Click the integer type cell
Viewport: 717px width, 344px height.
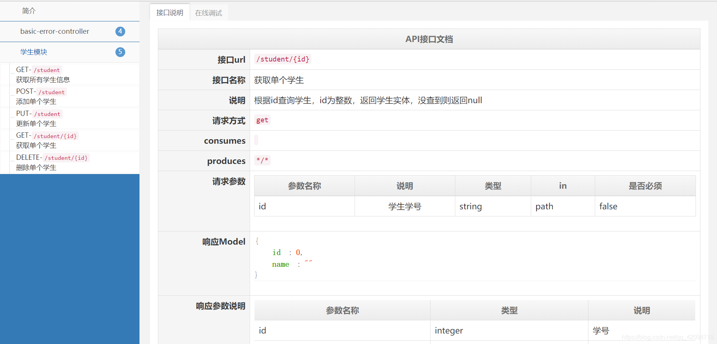click(x=509, y=330)
